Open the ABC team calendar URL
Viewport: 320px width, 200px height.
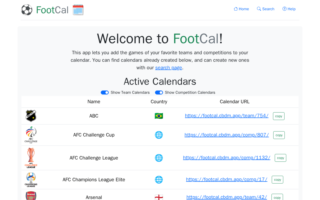pos(227,115)
